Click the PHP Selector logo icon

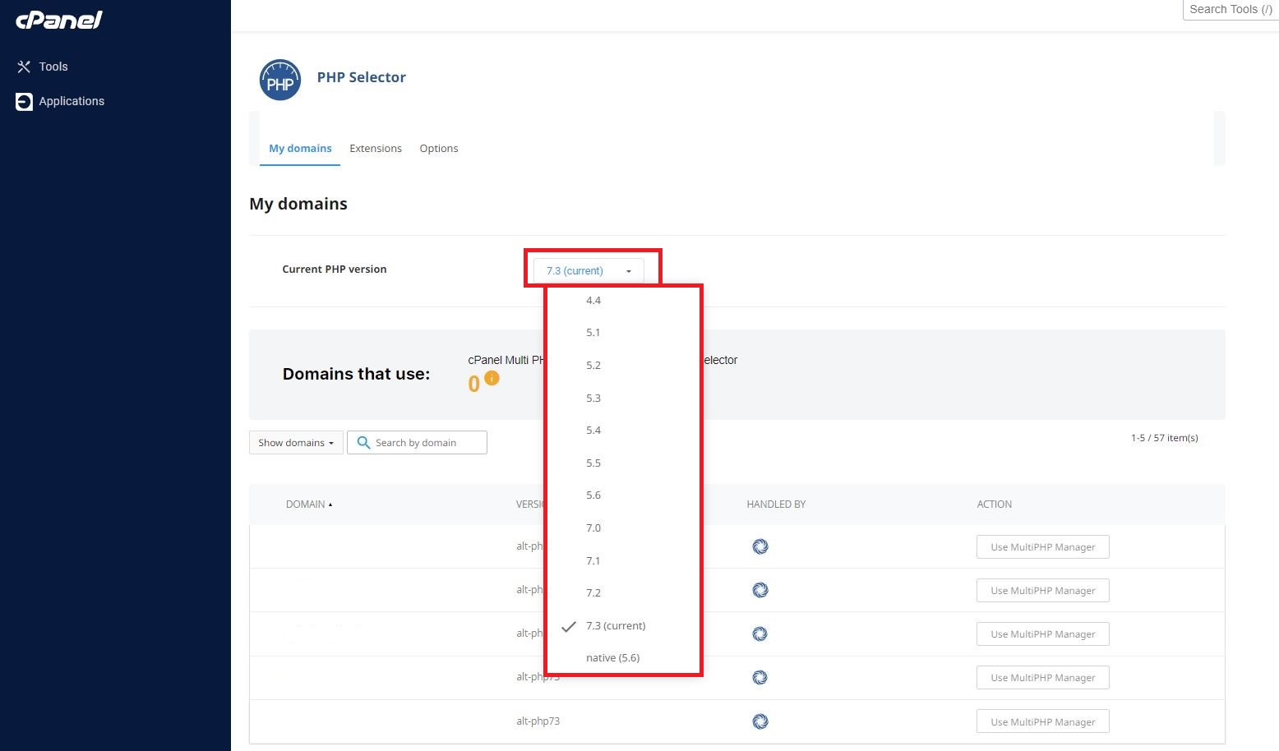pyautogui.click(x=280, y=80)
